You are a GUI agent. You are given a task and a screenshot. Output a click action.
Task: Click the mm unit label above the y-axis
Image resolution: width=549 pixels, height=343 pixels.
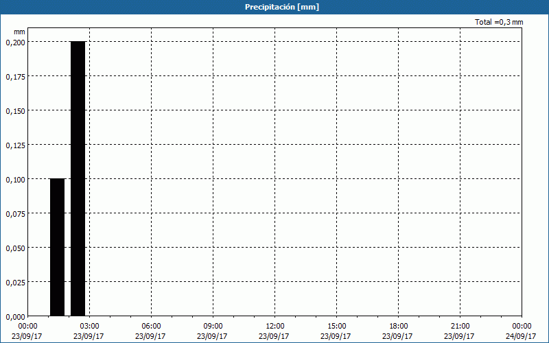pos(20,32)
